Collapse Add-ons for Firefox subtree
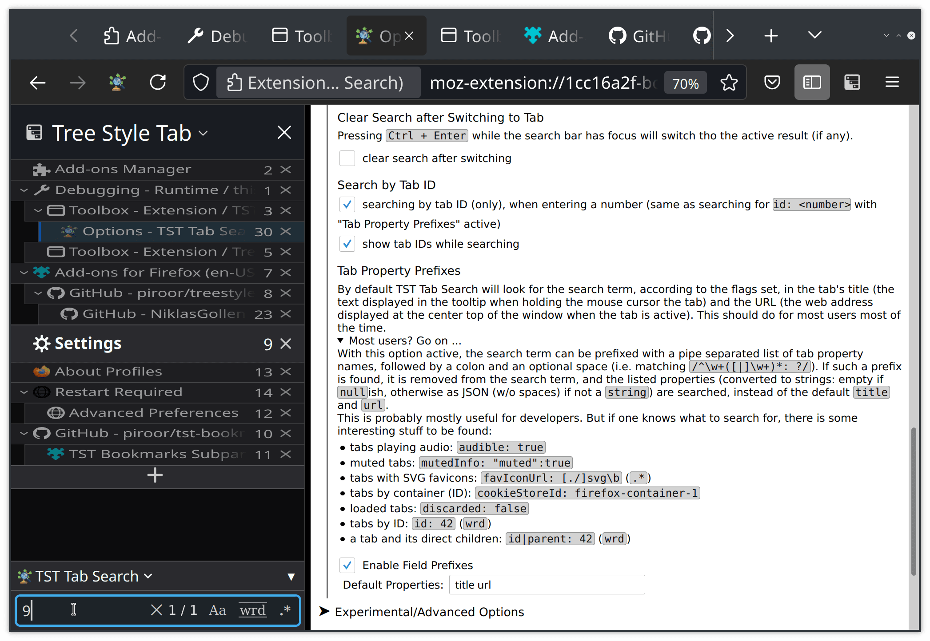The width and height of the screenshot is (930, 641). point(24,273)
